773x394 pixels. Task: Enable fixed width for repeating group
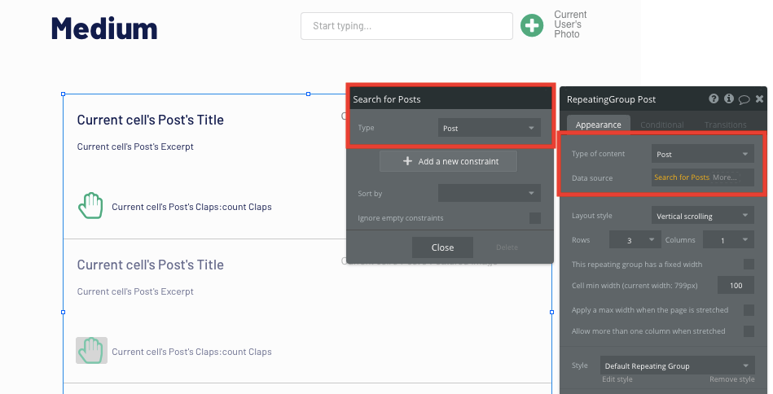(x=749, y=265)
